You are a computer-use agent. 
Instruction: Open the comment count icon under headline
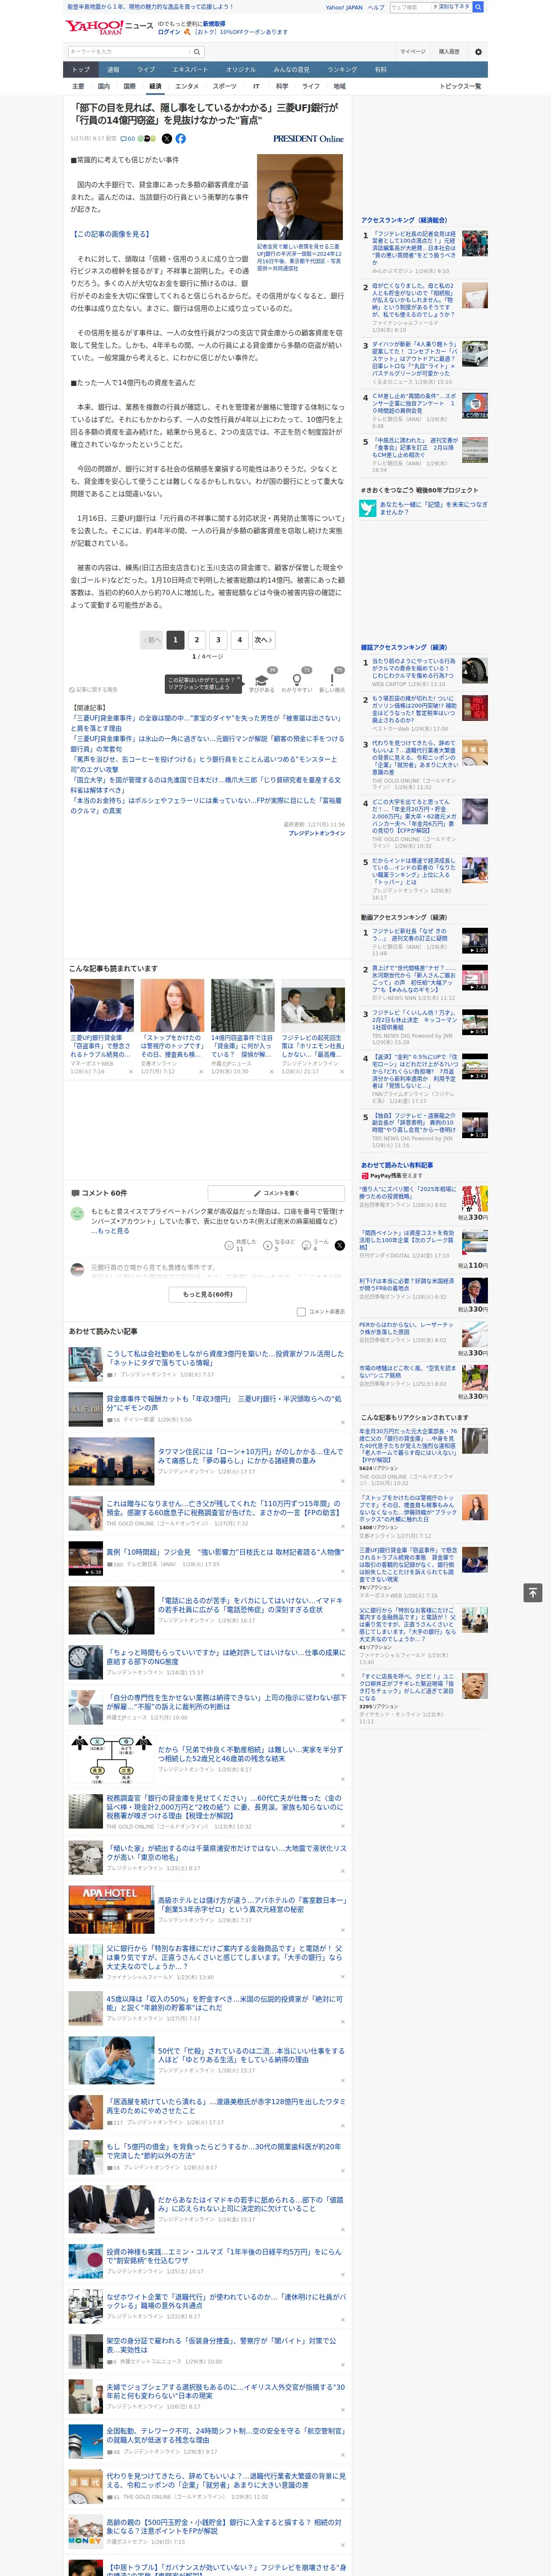pyautogui.click(x=128, y=139)
